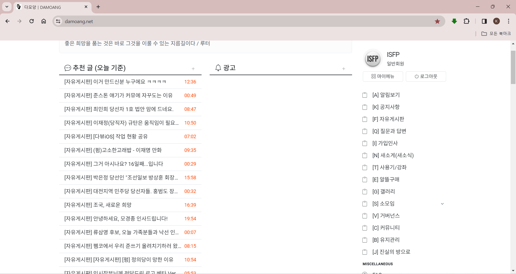Open post [다뷰iOS] 작업 현황 공유
The width and height of the screenshot is (516, 274).
click(106, 137)
